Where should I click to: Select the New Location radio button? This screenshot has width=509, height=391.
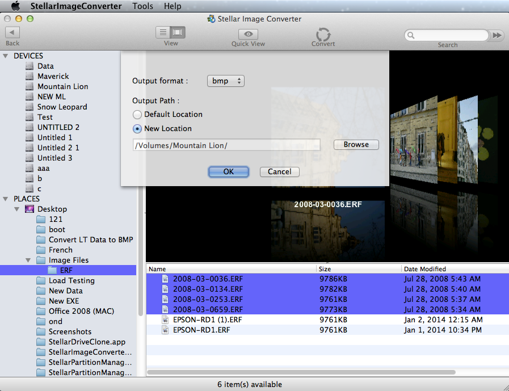point(137,129)
